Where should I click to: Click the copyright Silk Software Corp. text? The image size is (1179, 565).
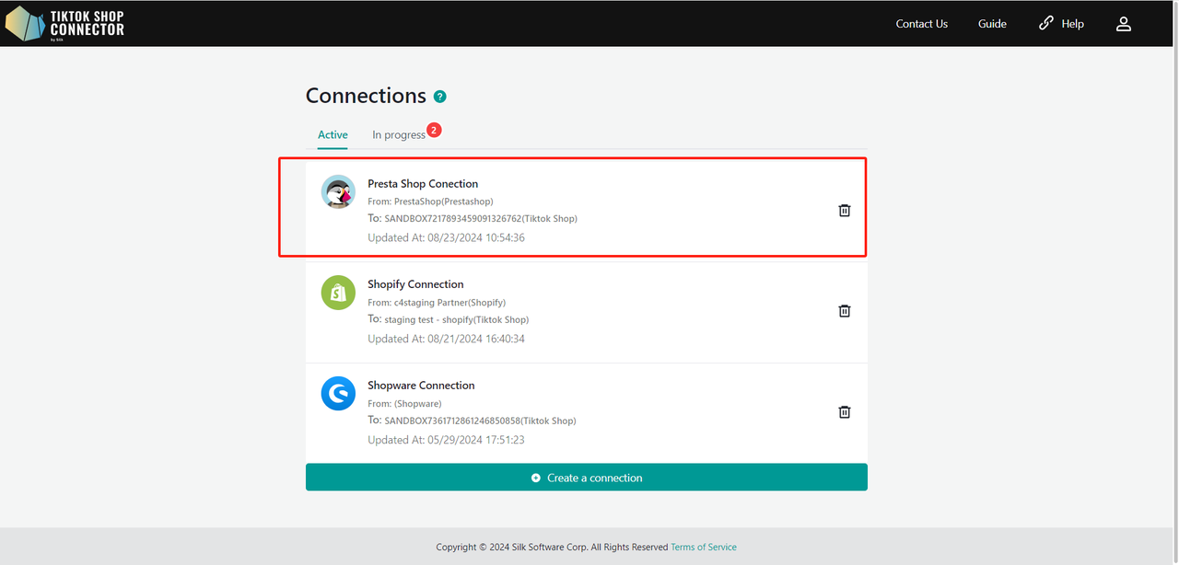(552, 547)
